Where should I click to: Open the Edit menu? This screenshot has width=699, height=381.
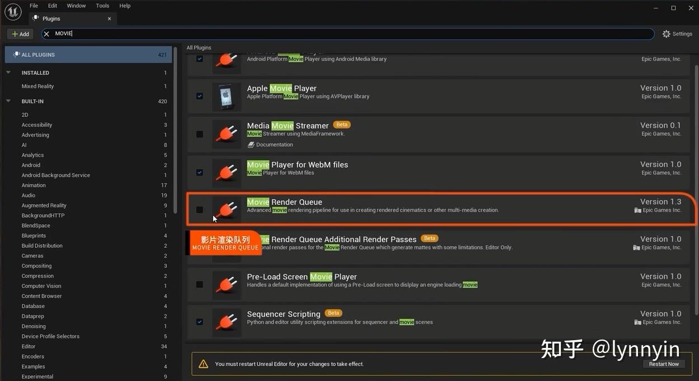coord(53,6)
